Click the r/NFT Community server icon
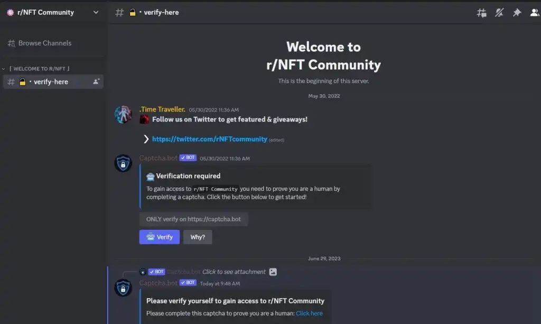The height and width of the screenshot is (324, 541). coord(11,13)
